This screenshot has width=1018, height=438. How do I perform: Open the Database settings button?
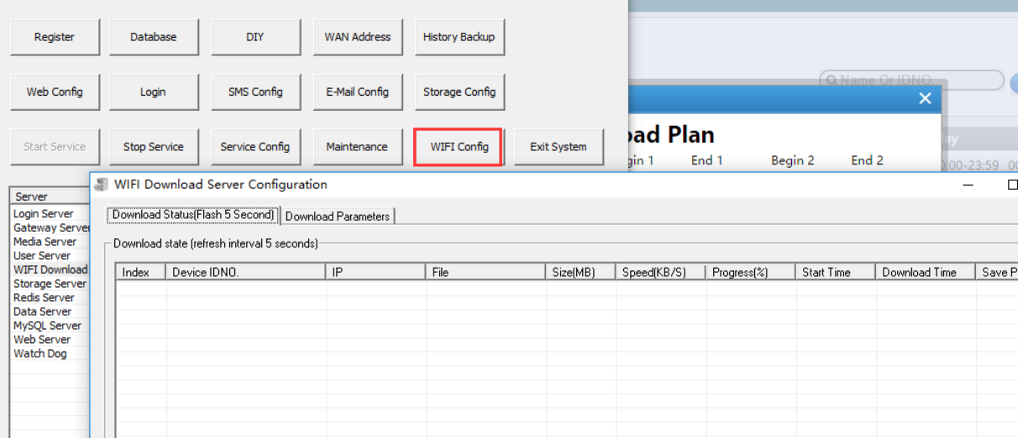(154, 37)
